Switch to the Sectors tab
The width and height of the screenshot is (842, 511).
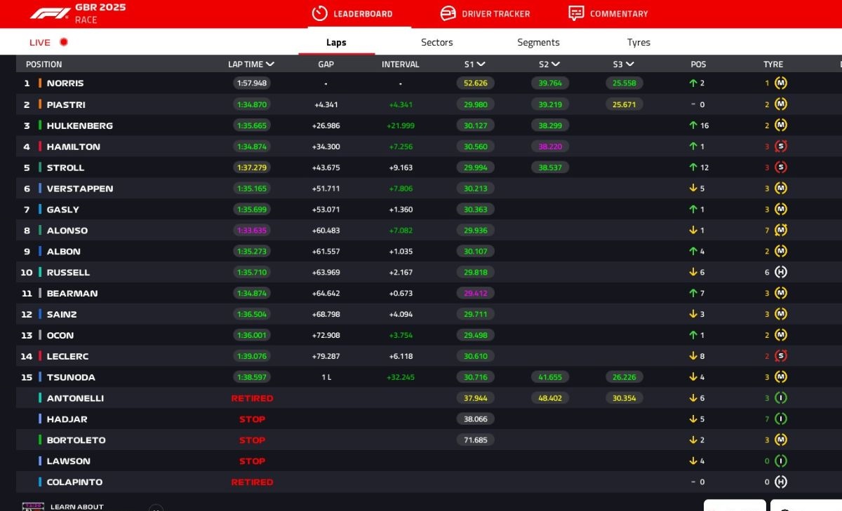436,43
